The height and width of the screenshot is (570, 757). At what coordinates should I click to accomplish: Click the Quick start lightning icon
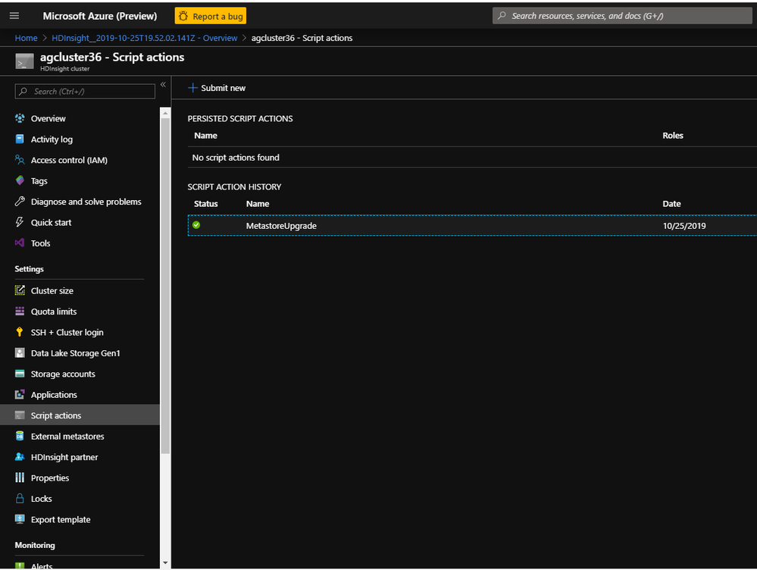(x=20, y=222)
